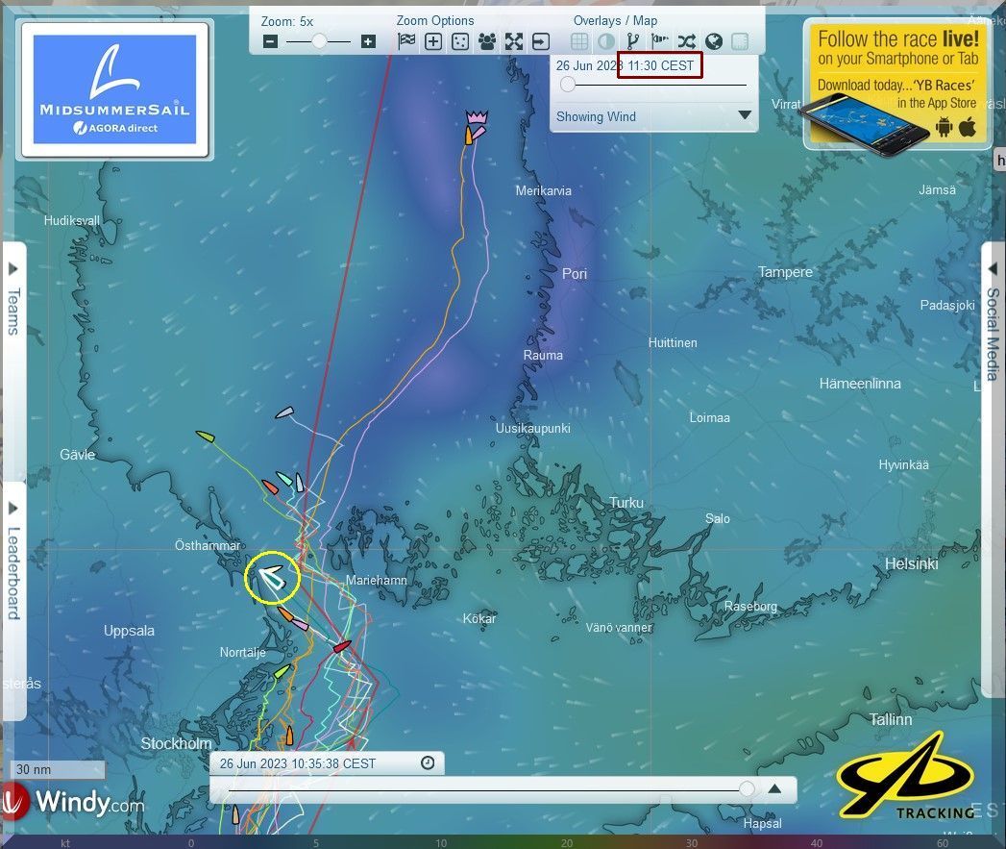The height and width of the screenshot is (849, 1006).
Task: Expand the bottom timeline panel arrow
Action: click(x=774, y=789)
